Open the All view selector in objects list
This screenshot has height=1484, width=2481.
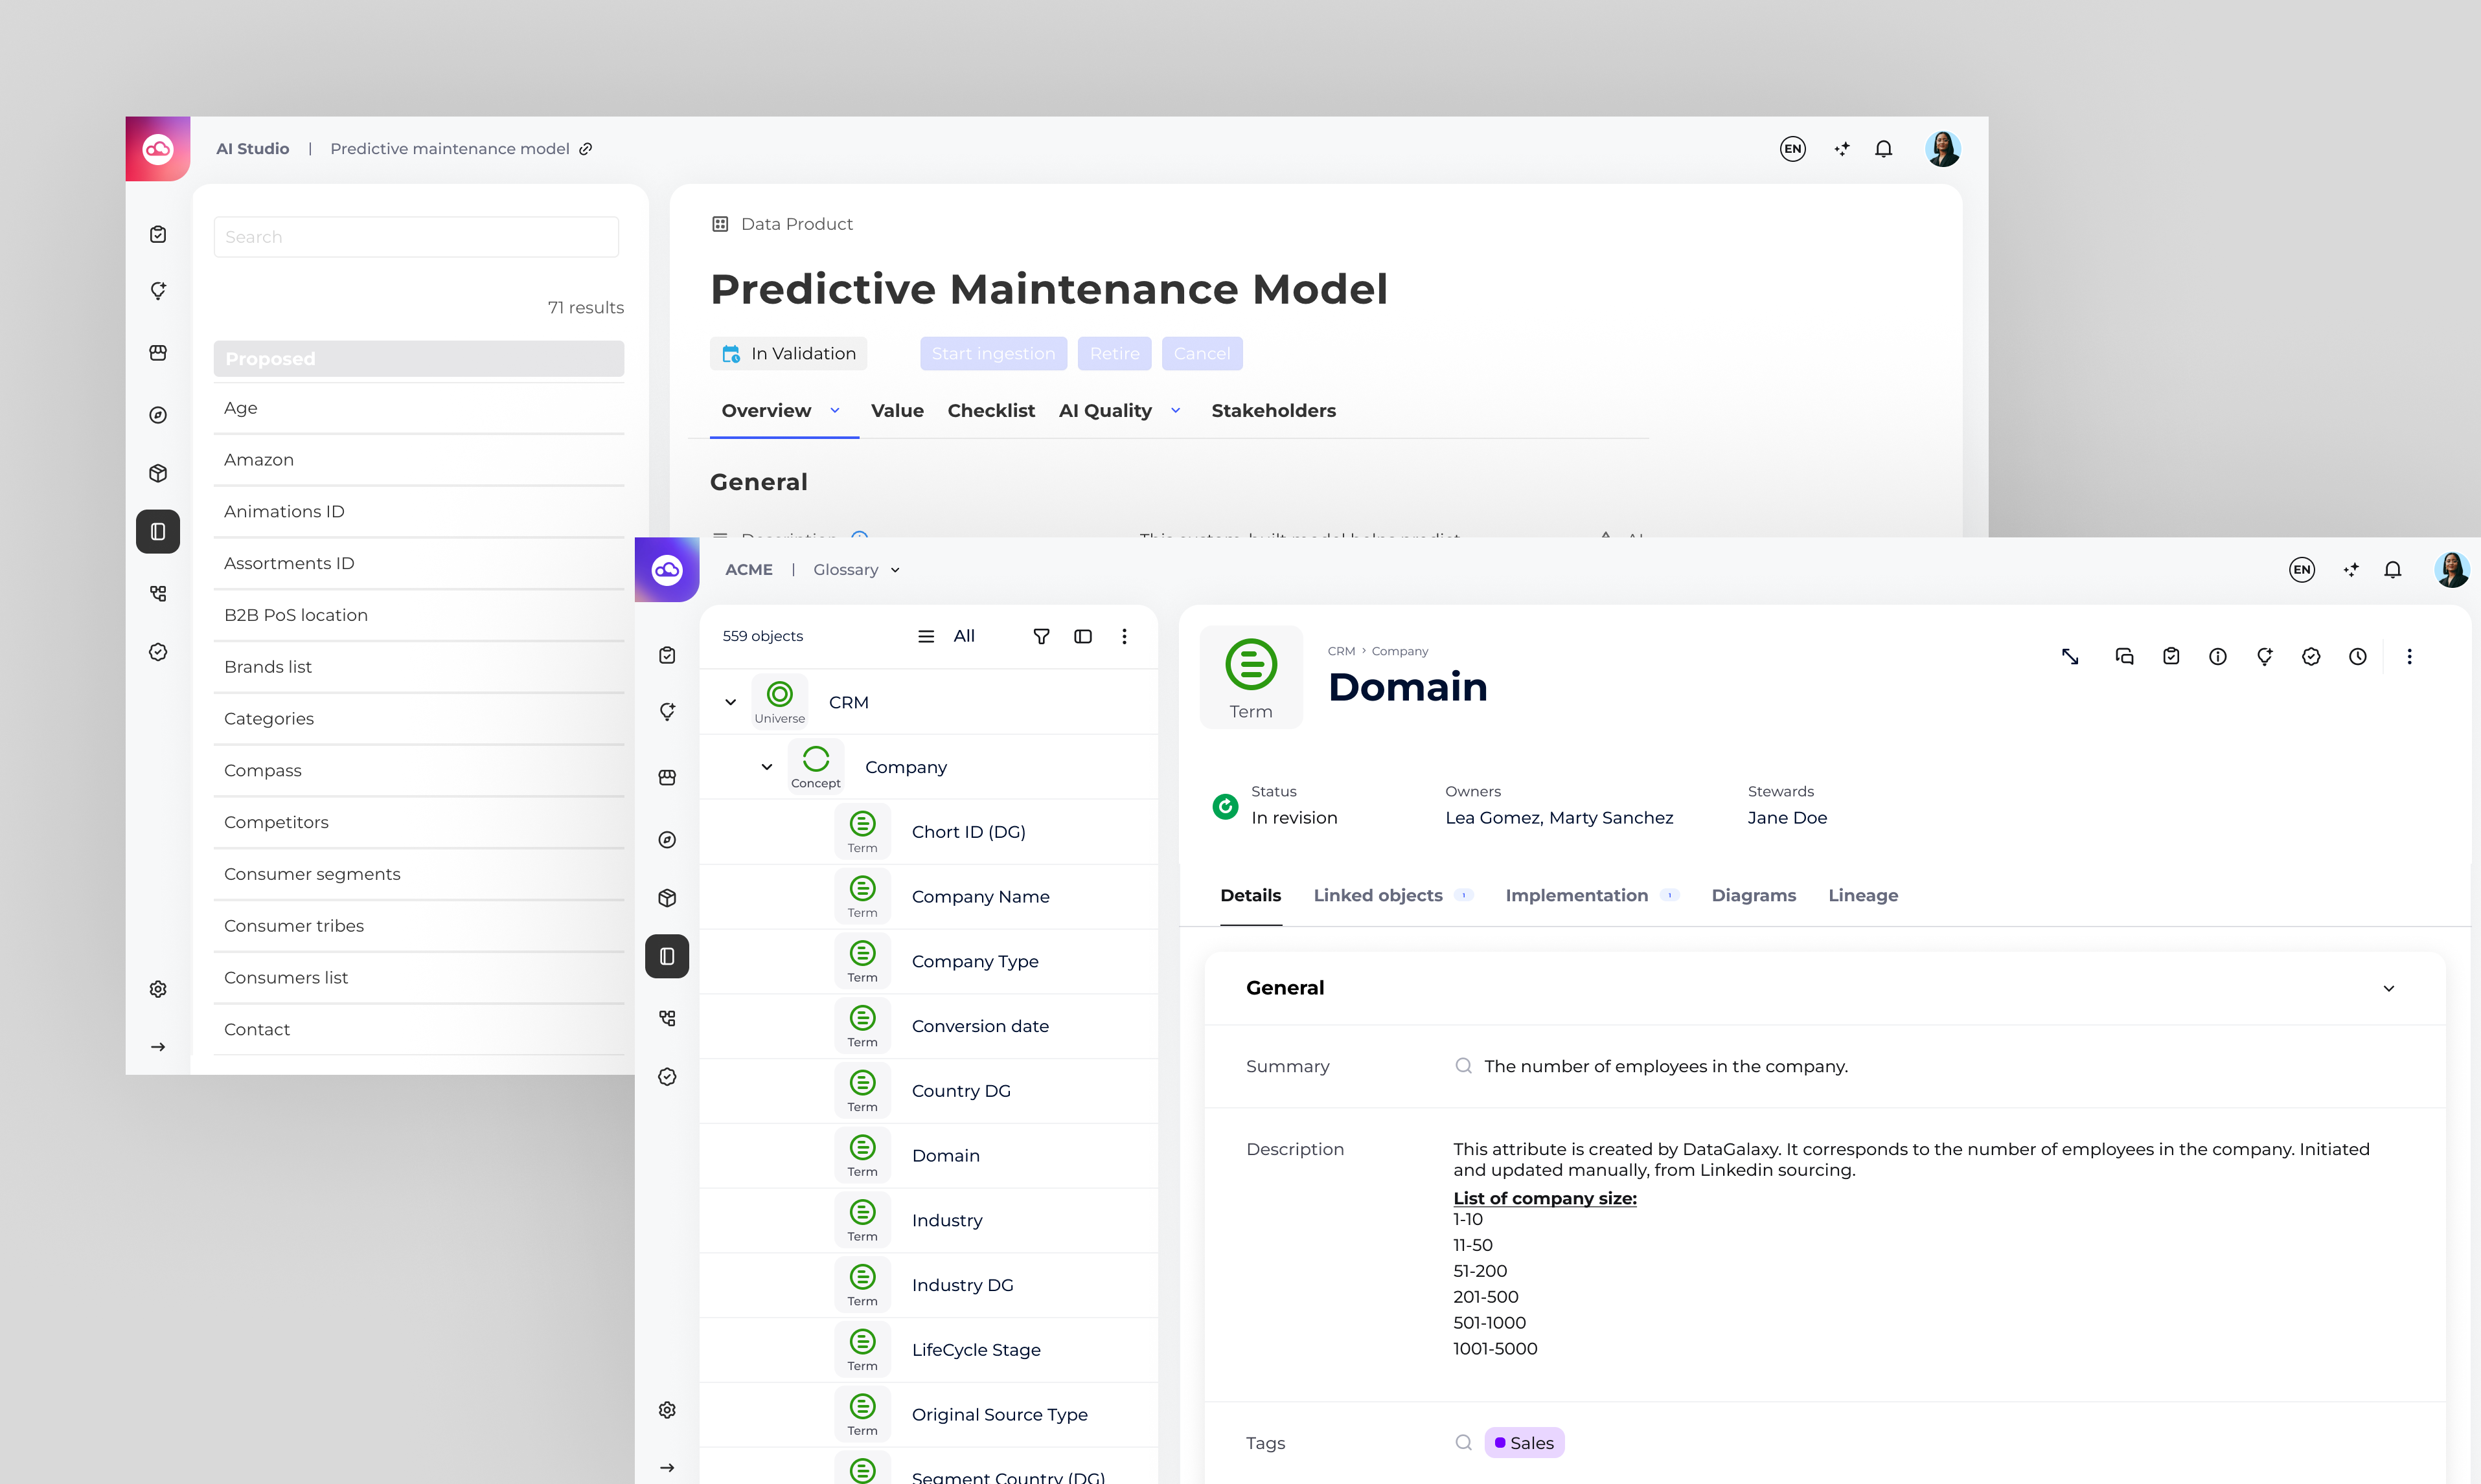coord(945,636)
